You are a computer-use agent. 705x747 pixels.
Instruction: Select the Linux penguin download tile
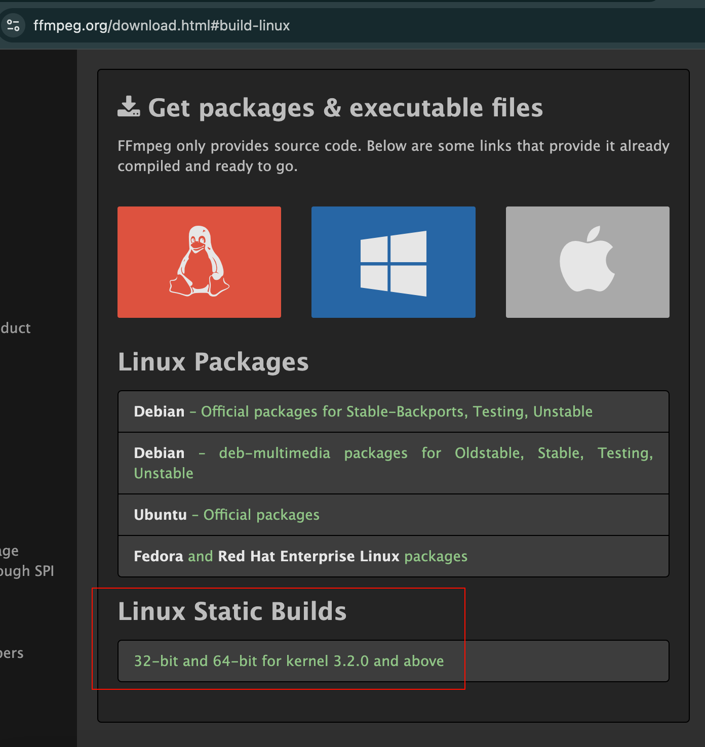click(199, 262)
